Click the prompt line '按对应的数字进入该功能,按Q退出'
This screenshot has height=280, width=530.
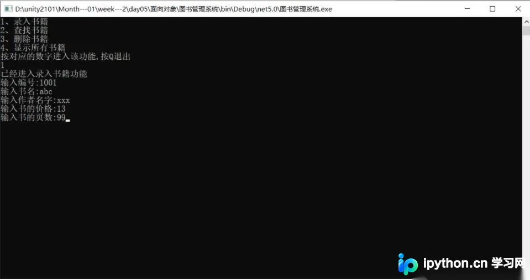coord(66,56)
